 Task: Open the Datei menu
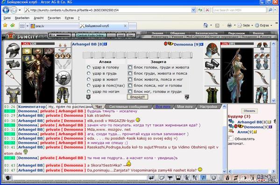click(x=7, y=18)
